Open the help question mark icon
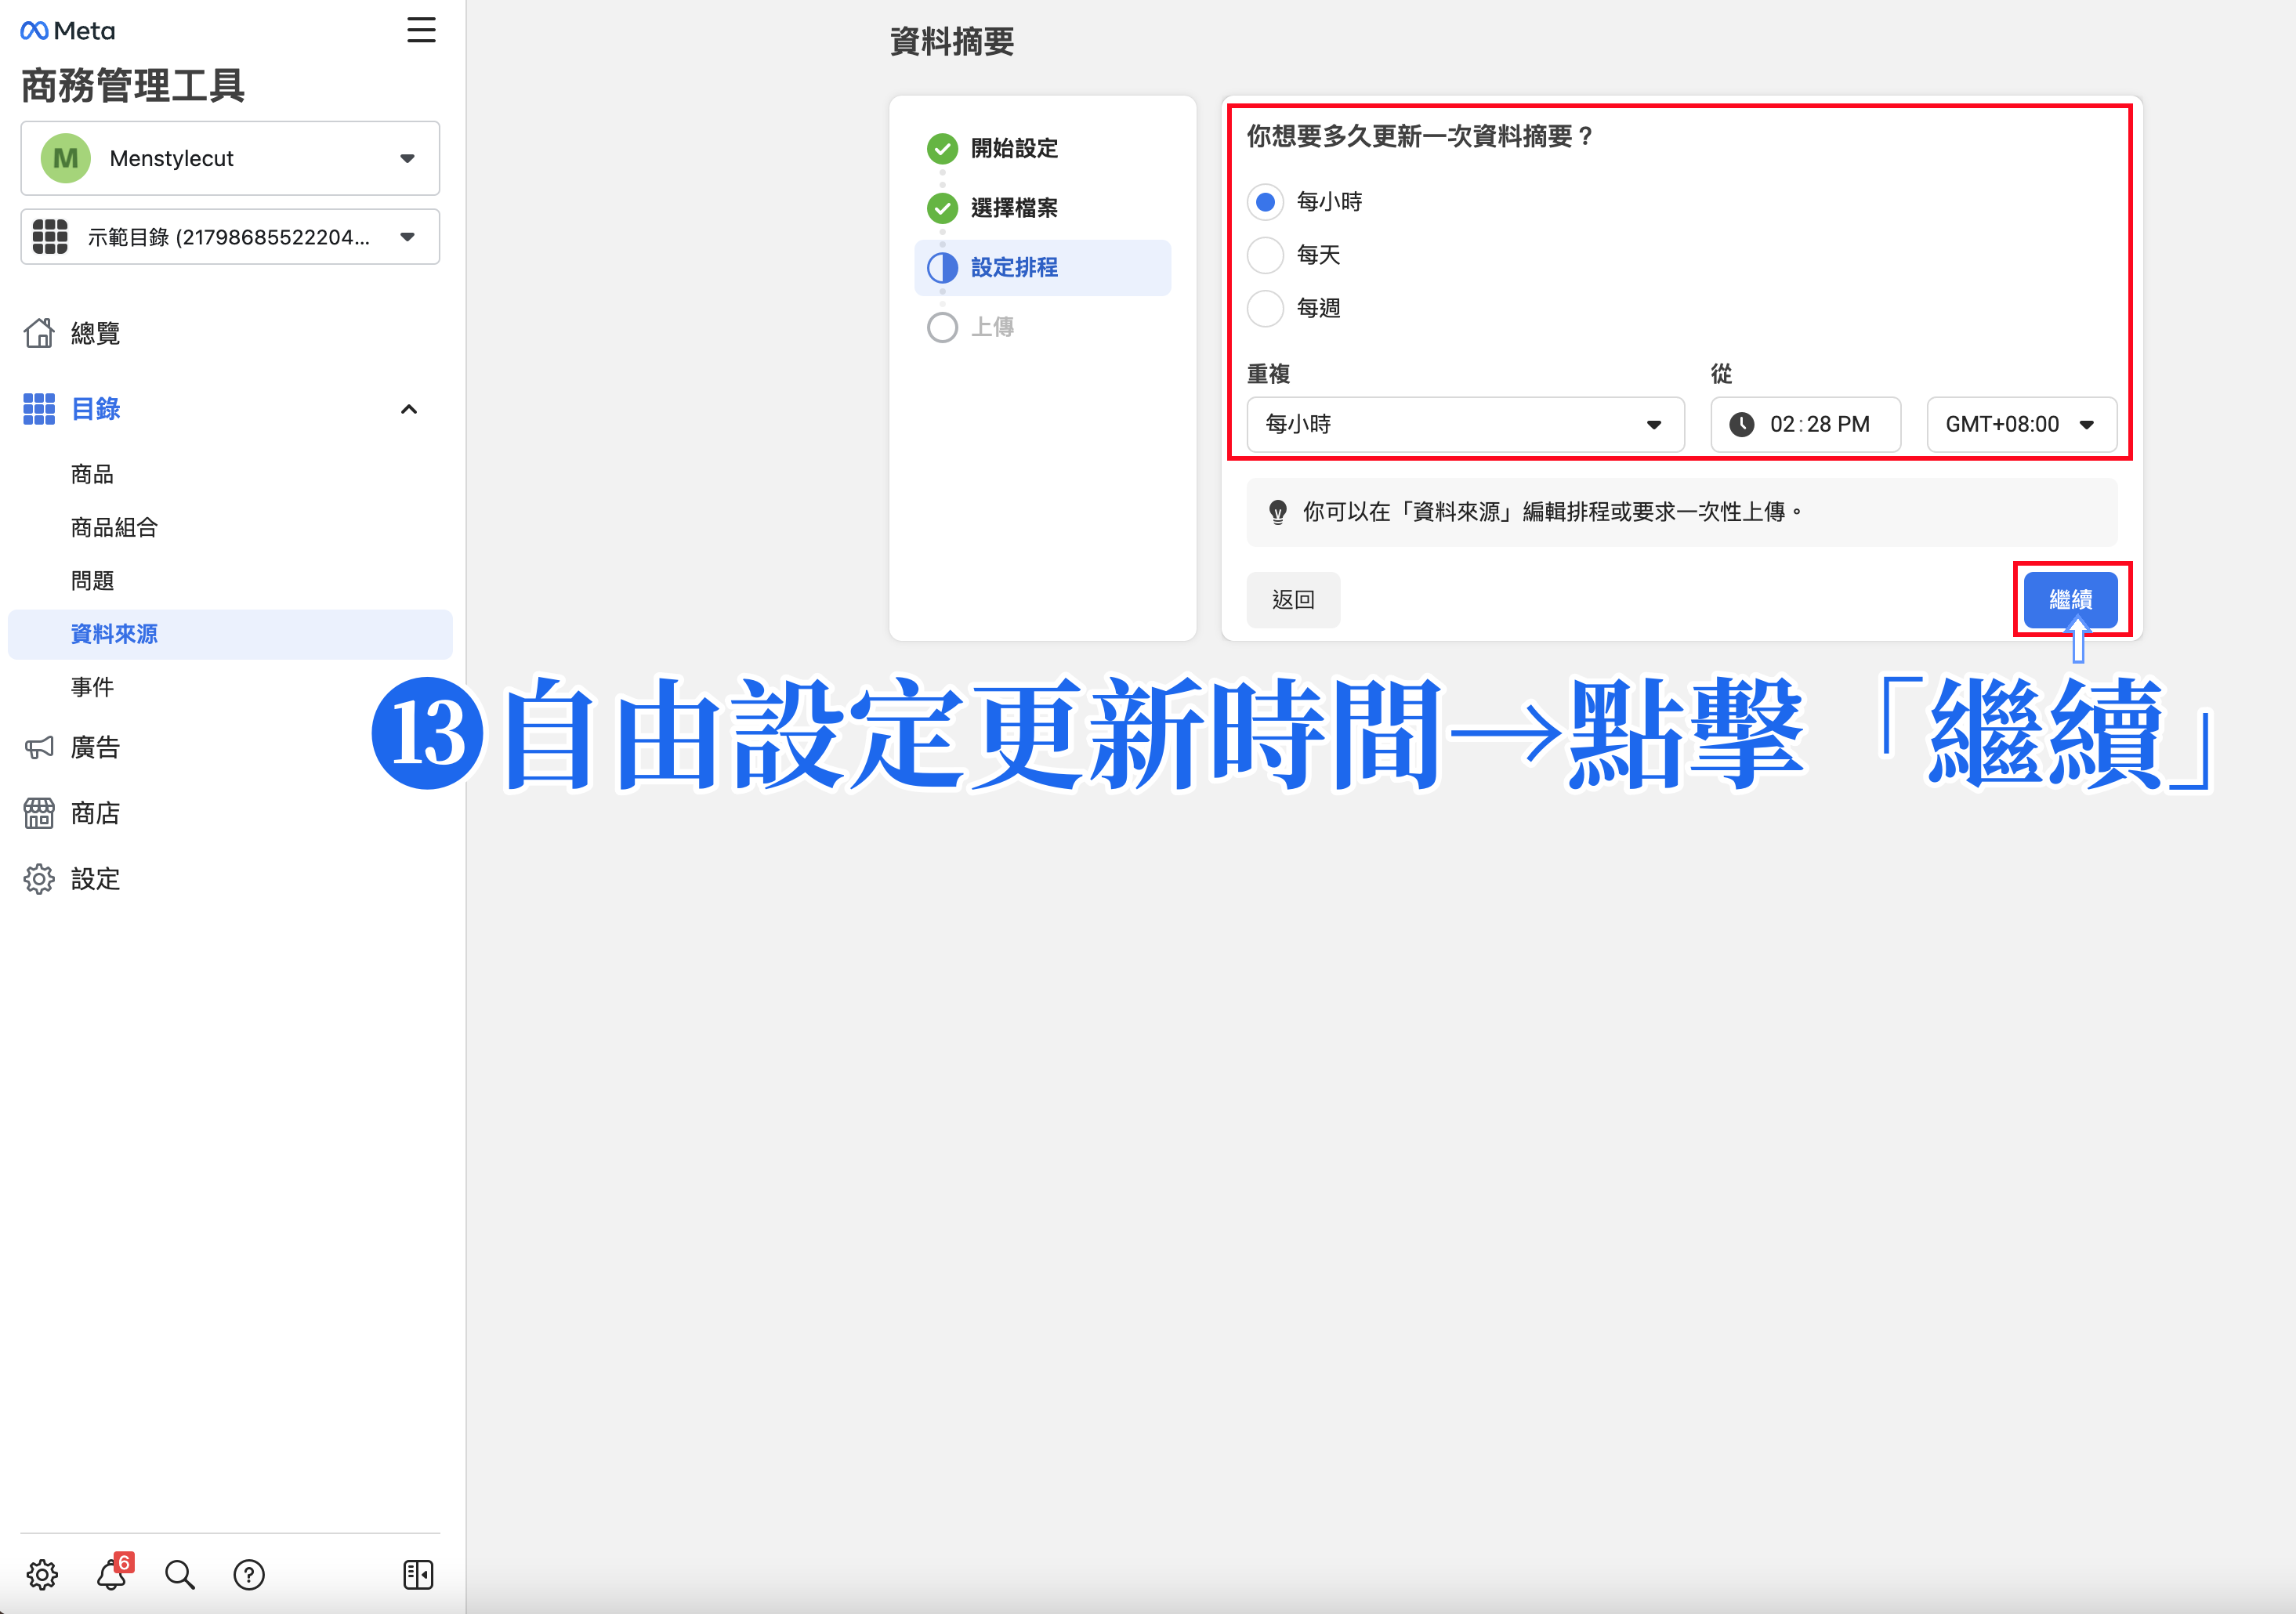The image size is (2296, 1614). click(x=249, y=1575)
